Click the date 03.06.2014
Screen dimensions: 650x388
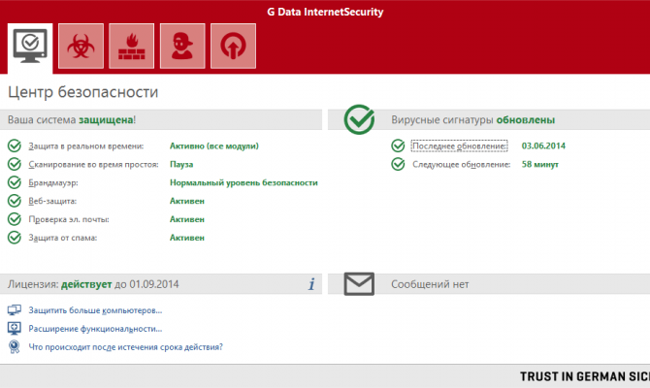543,145
